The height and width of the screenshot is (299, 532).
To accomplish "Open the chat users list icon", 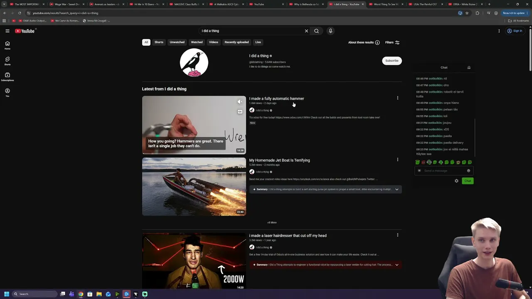I will [x=469, y=67].
